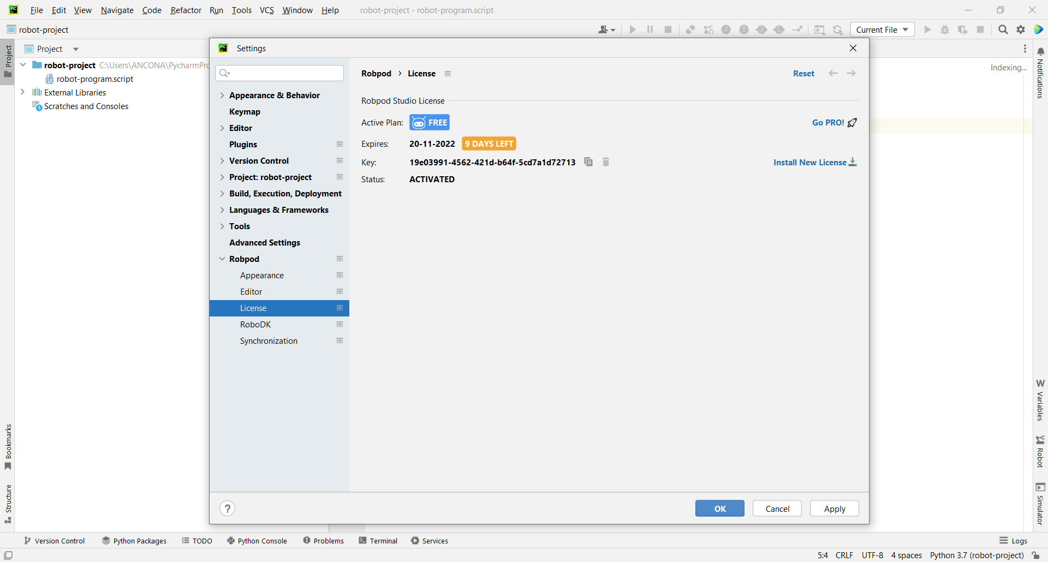Open IDE settings gear icon in toolbar
The height and width of the screenshot is (562, 1048).
coord(1021,29)
